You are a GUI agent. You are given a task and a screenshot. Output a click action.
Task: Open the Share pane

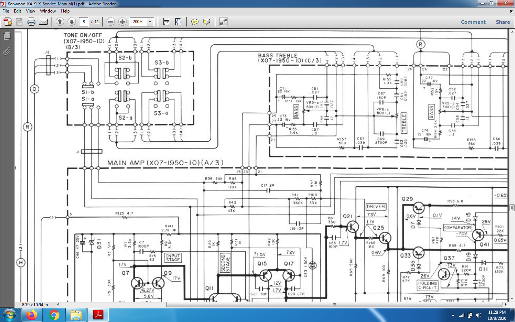503,22
